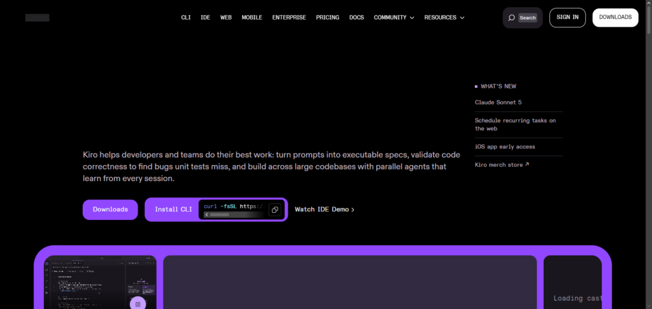
Task: Click the Install CLI label
Action: (x=173, y=210)
